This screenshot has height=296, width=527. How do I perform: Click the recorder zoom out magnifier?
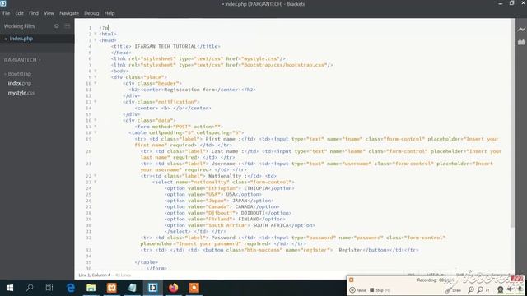tap(480, 289)
